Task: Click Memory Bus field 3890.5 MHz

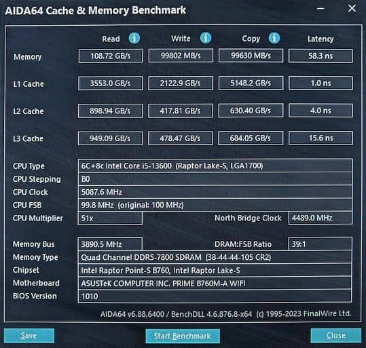Action: pyautogui.click(x=110, y=244)
